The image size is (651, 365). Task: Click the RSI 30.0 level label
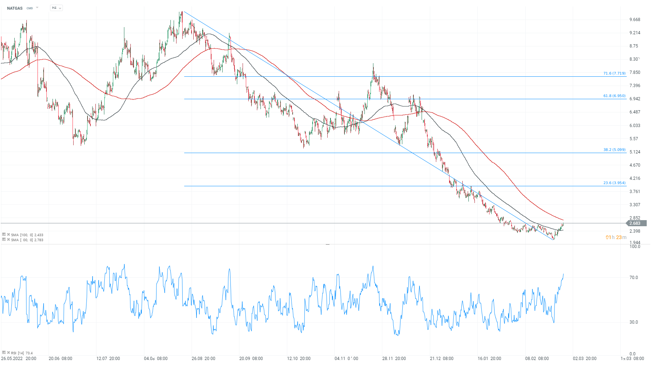pos(633,322)
